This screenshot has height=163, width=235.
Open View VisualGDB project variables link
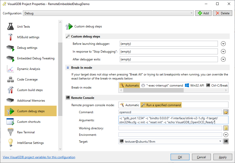[x=39, y=157]
